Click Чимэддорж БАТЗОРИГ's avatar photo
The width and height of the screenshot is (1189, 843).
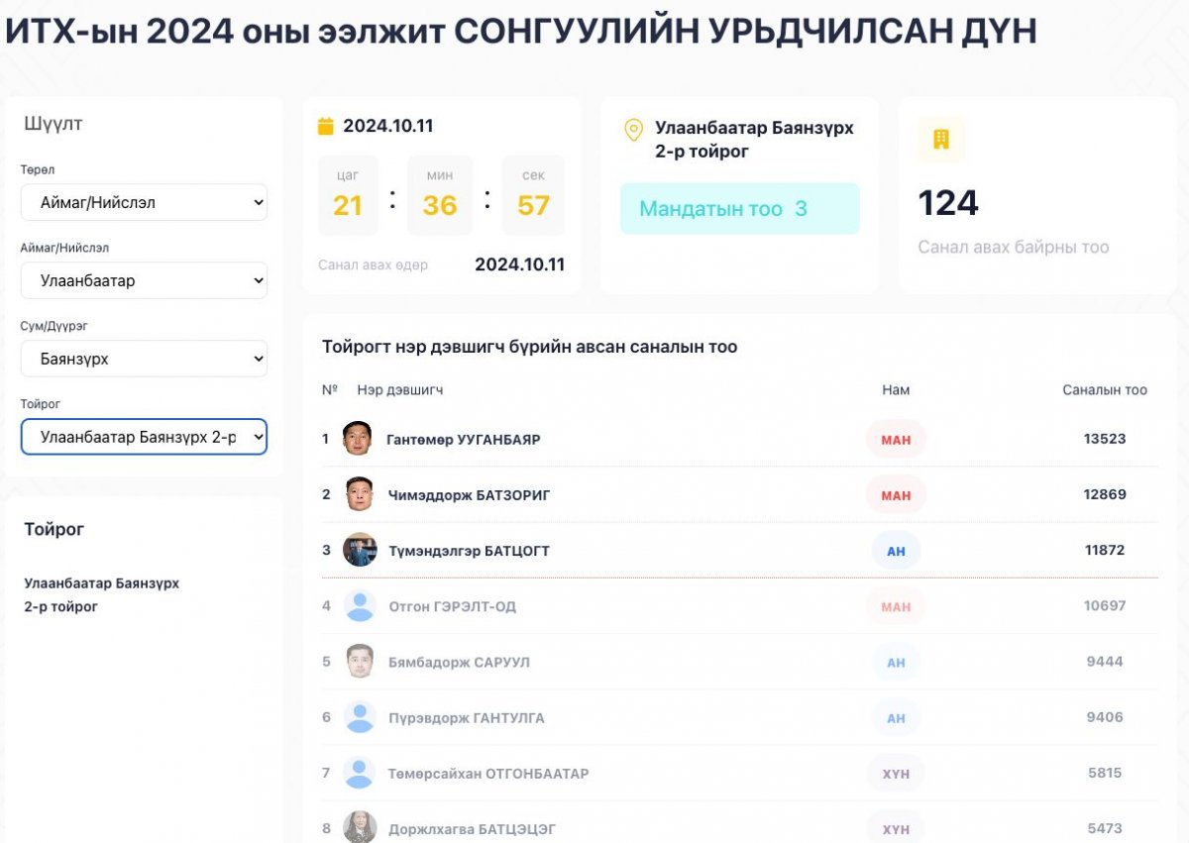pos(360,494)
